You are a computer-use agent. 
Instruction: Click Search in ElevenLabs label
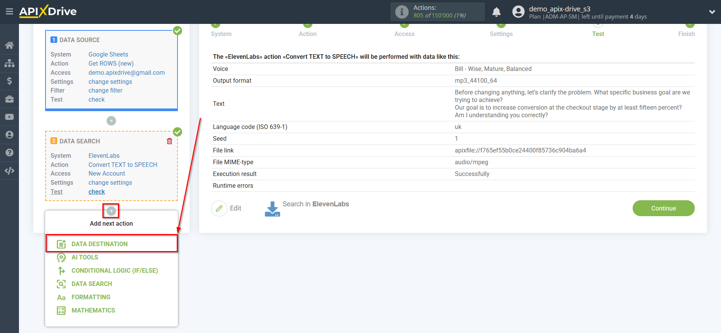[316, 204]
